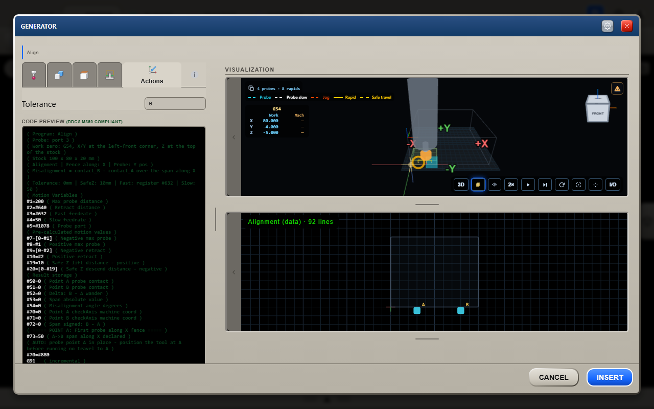Click the G54 work offset label
The image size is (654, 409).
[x=276, y=109]
